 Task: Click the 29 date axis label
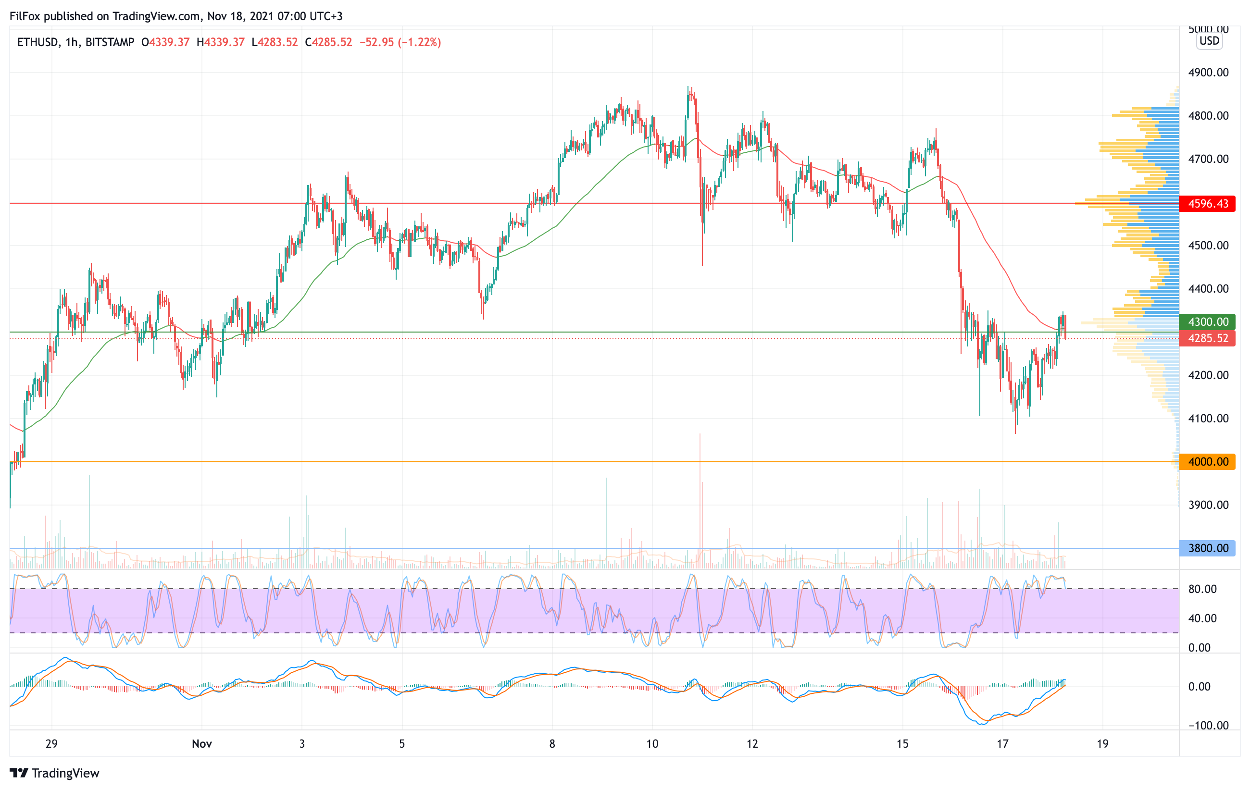pos(51,744)
